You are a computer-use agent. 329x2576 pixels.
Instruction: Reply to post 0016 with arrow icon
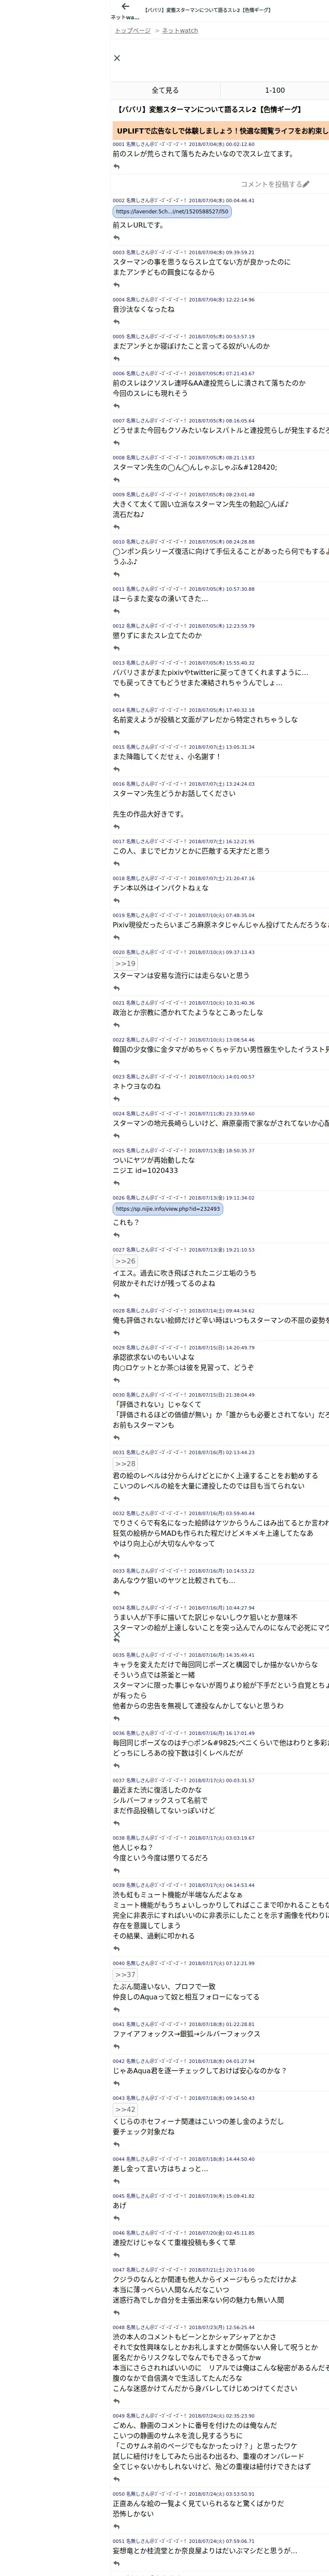[117, 827]
